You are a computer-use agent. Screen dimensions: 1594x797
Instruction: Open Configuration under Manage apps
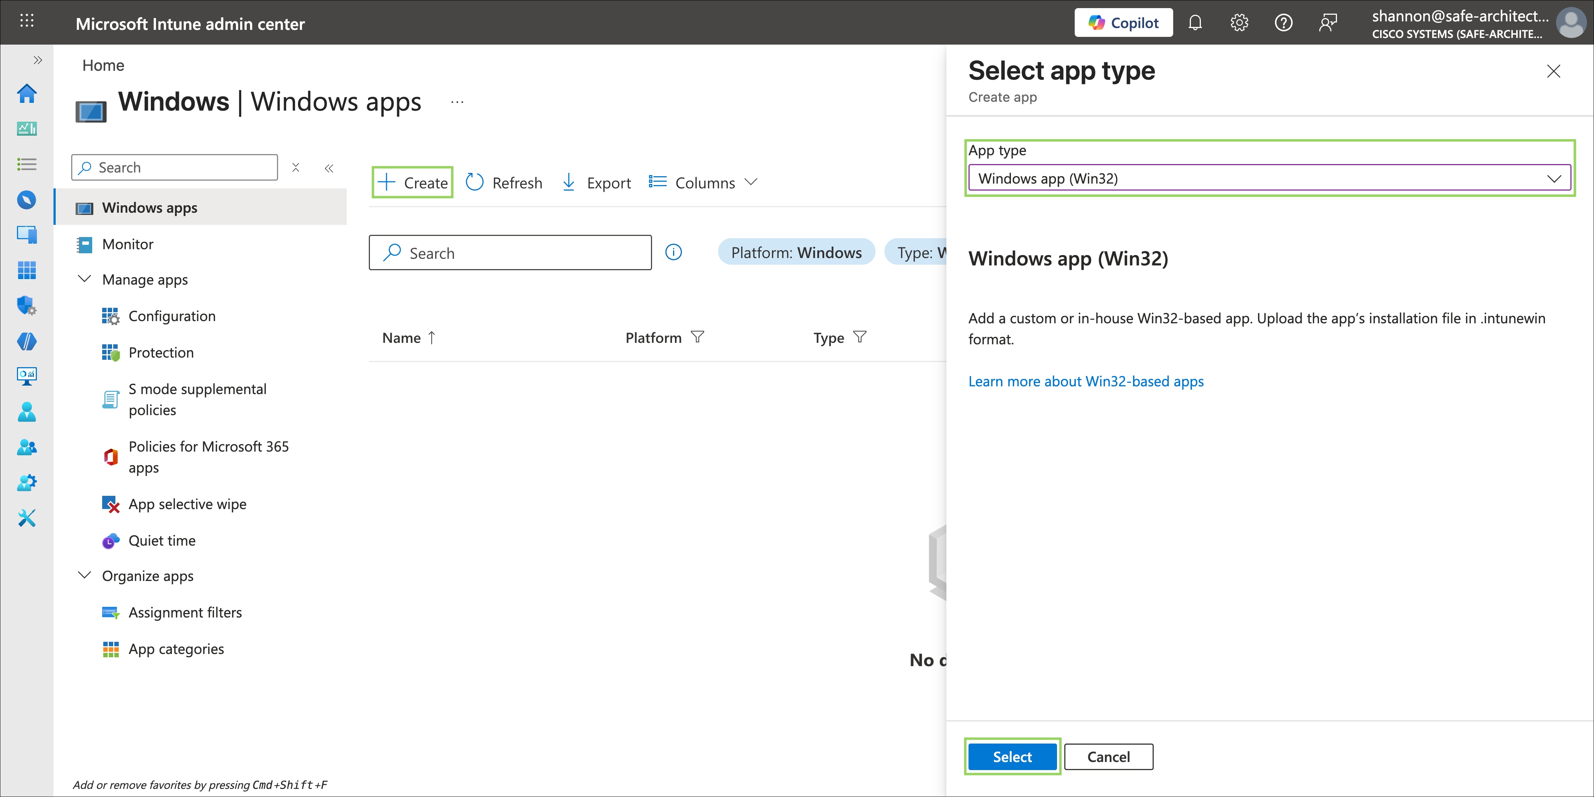172,316
